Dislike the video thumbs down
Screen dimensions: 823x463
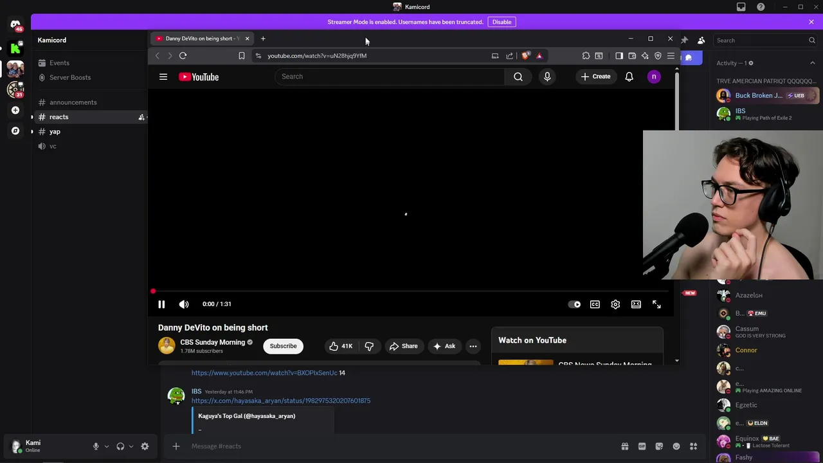pyautogui.click(x=369, y=346)
